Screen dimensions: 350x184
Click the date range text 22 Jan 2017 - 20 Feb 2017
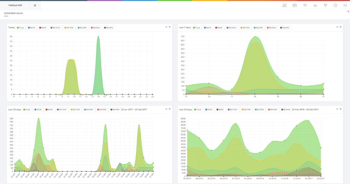[134, 110]
